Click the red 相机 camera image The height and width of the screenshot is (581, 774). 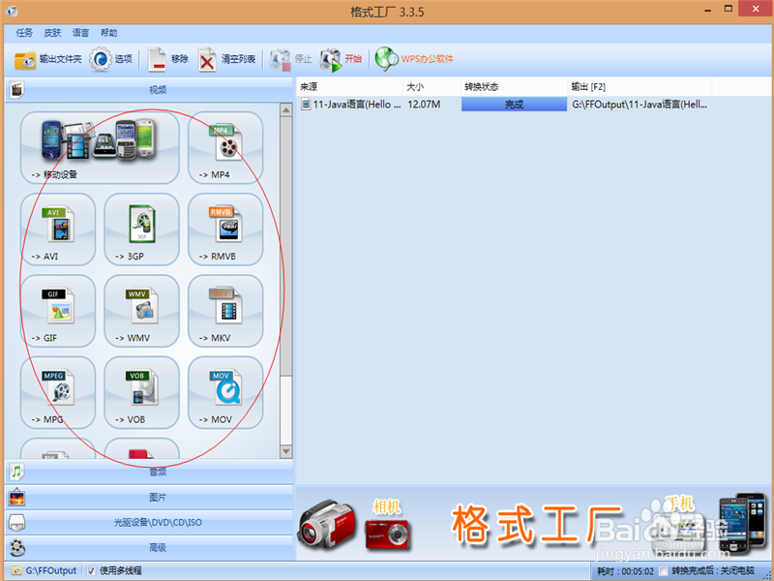[388, 535]
